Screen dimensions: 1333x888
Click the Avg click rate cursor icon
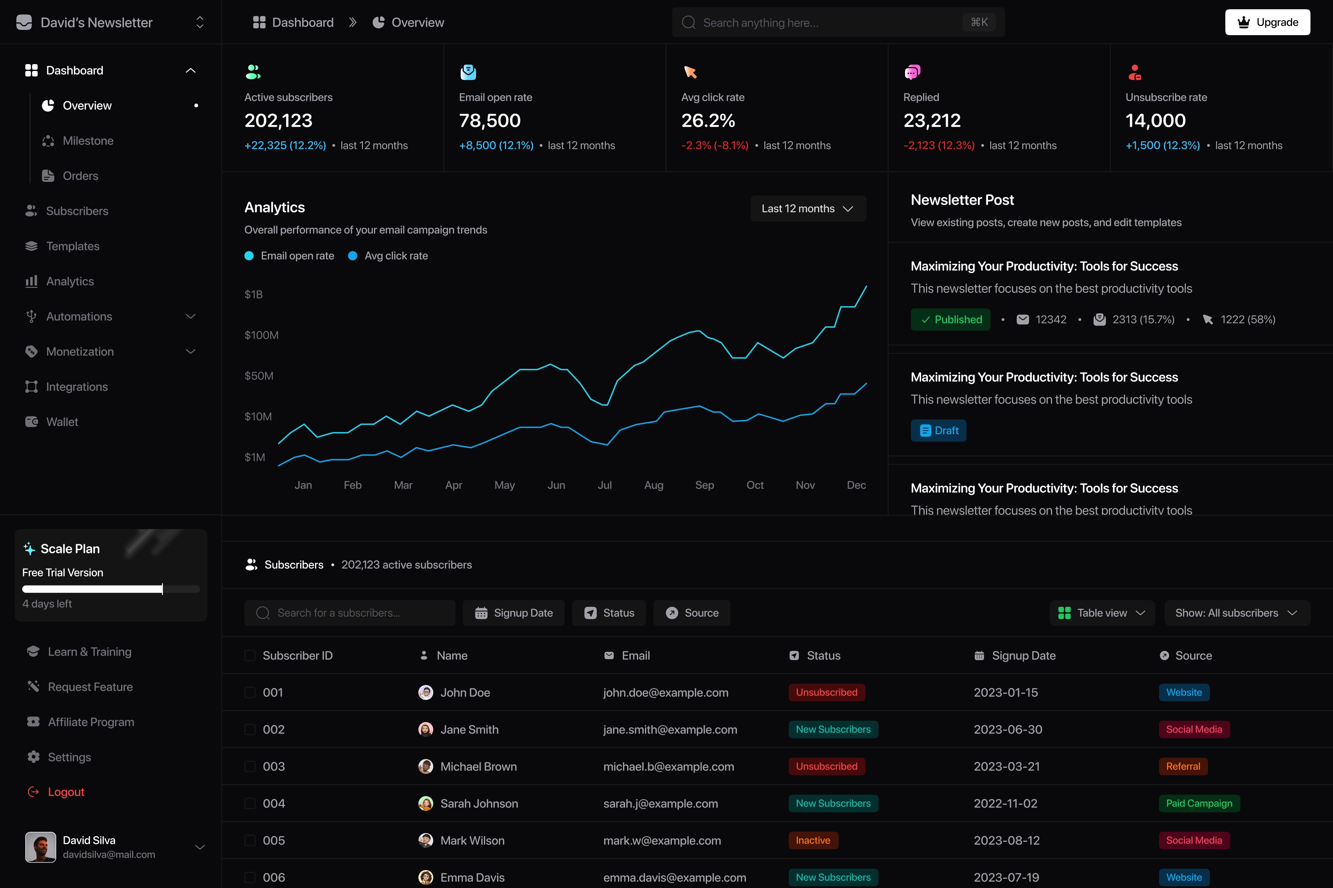(690, 72)
